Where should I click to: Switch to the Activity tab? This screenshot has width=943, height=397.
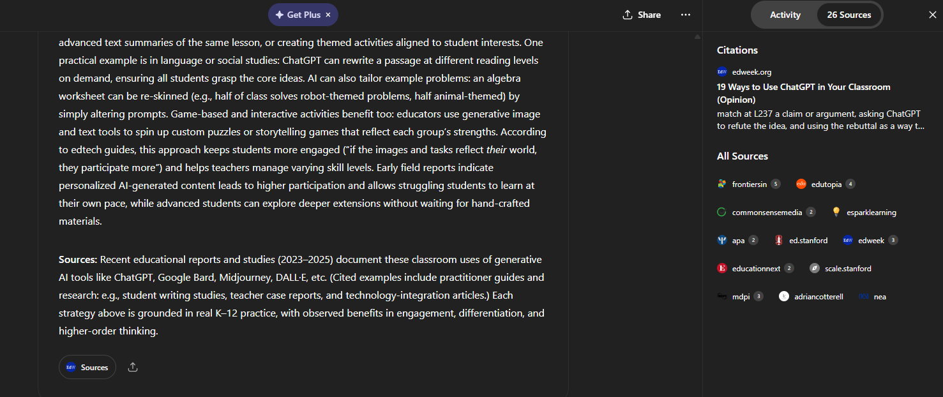point(785,15)
